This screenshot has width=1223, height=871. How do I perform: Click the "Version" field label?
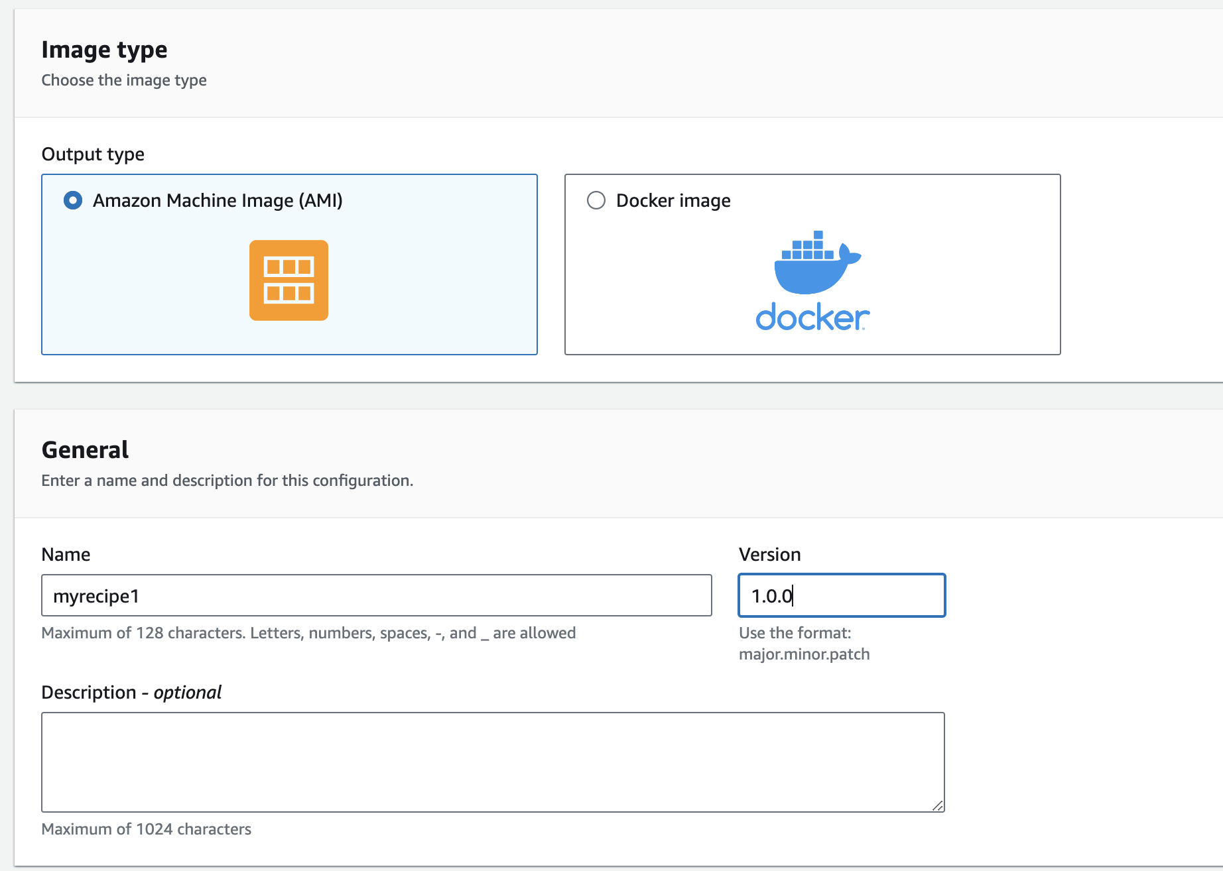769,554
